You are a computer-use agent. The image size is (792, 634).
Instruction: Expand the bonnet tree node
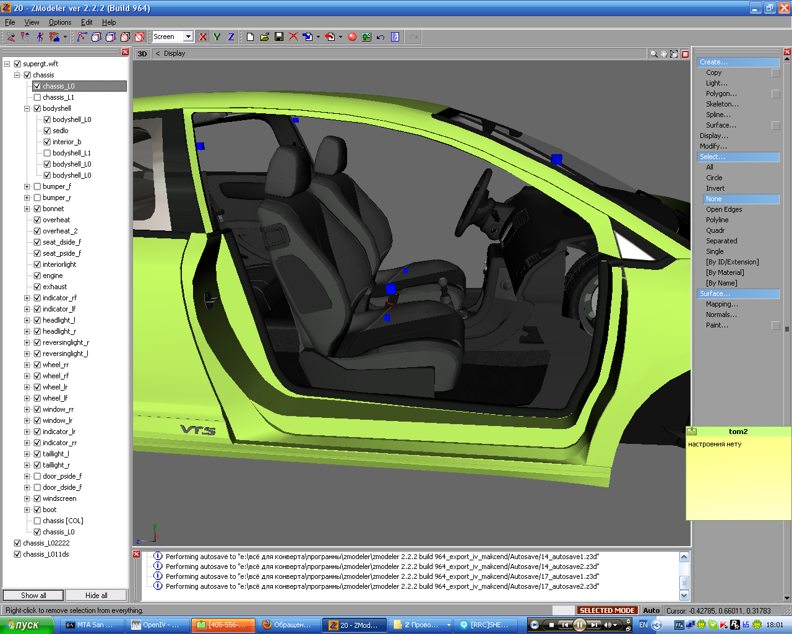coord(27,209)
